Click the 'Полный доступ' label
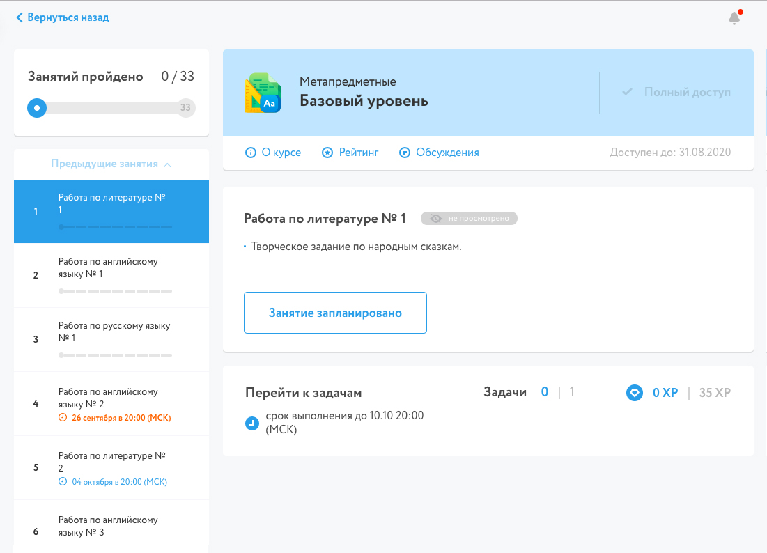This screenshot has width=767, height=553. pos(688,92)
